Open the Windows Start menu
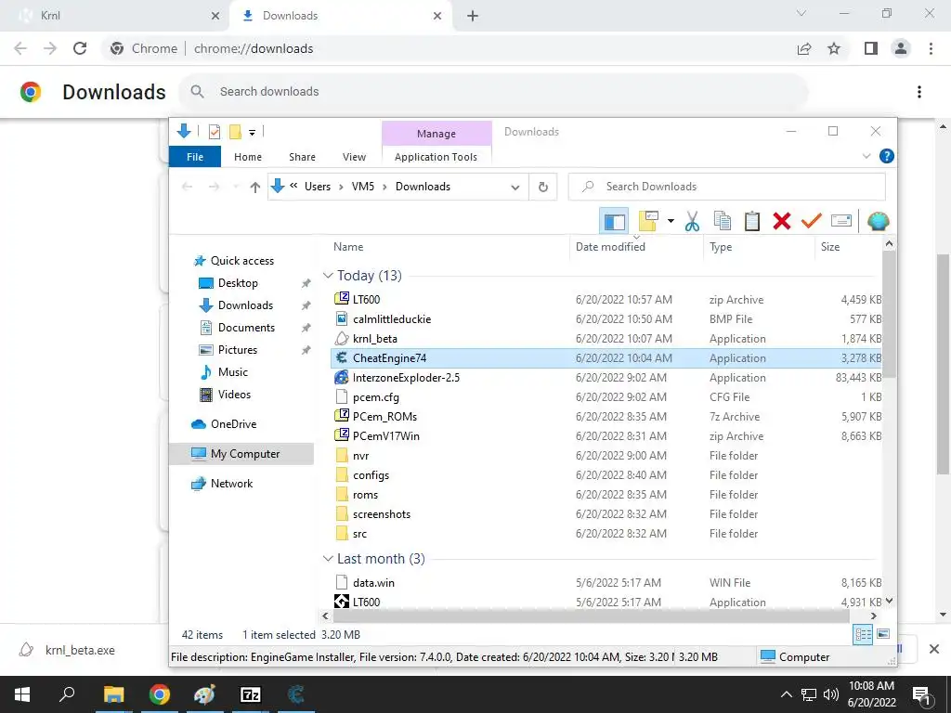This screenshot has height=713, width=951. pos(22,694)
